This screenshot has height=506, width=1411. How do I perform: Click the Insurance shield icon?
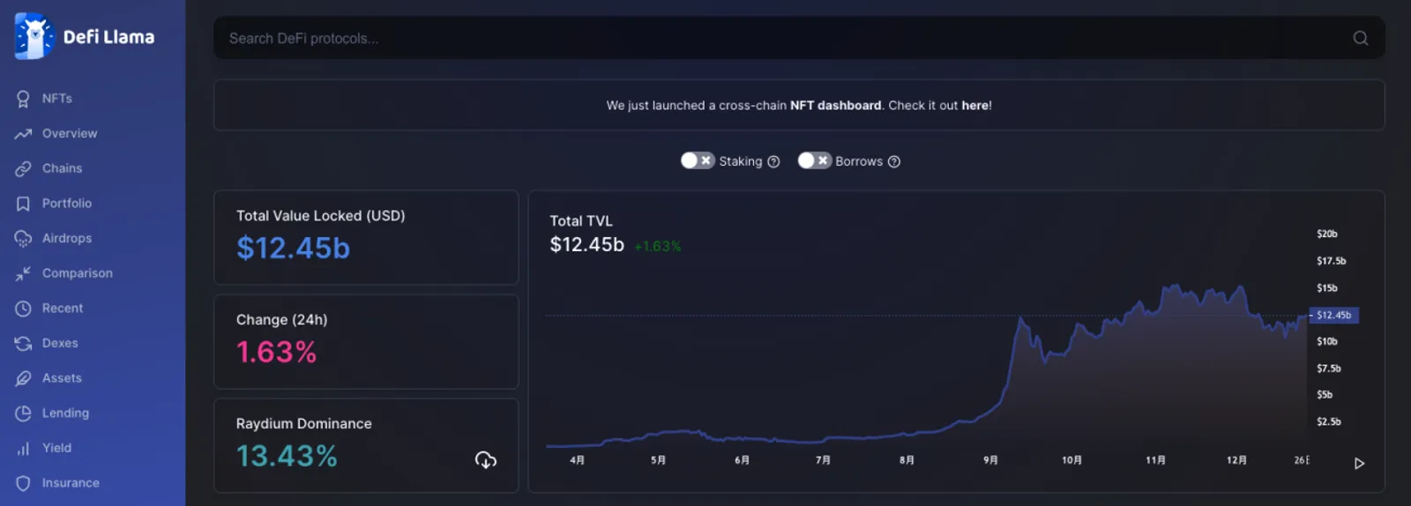(23, 483)
